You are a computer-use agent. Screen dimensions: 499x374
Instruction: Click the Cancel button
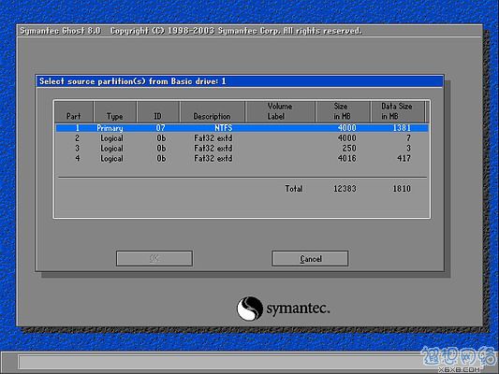coord(310,259)
